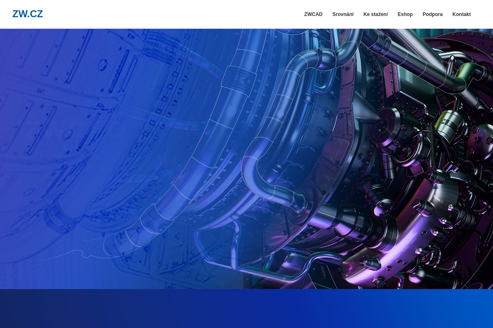Select Kontakt in the navigation bar
This screenshot has width=493, height=328.
click(x=461, y=14)
